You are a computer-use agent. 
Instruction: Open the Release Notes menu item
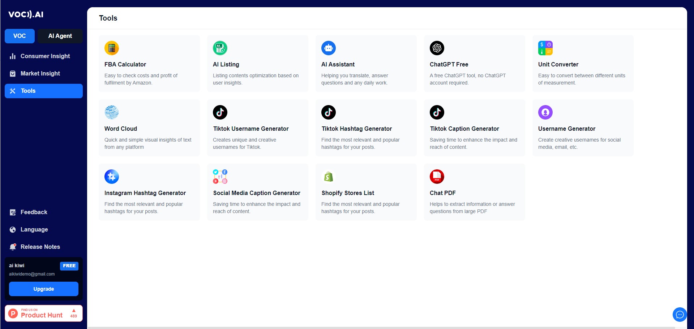click(x=44, y=247)
